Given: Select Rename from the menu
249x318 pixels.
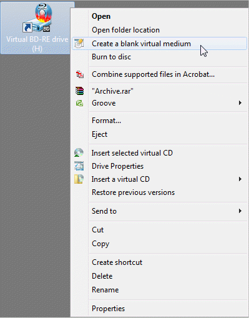Looking at the screenshot, I should point(105,290).
